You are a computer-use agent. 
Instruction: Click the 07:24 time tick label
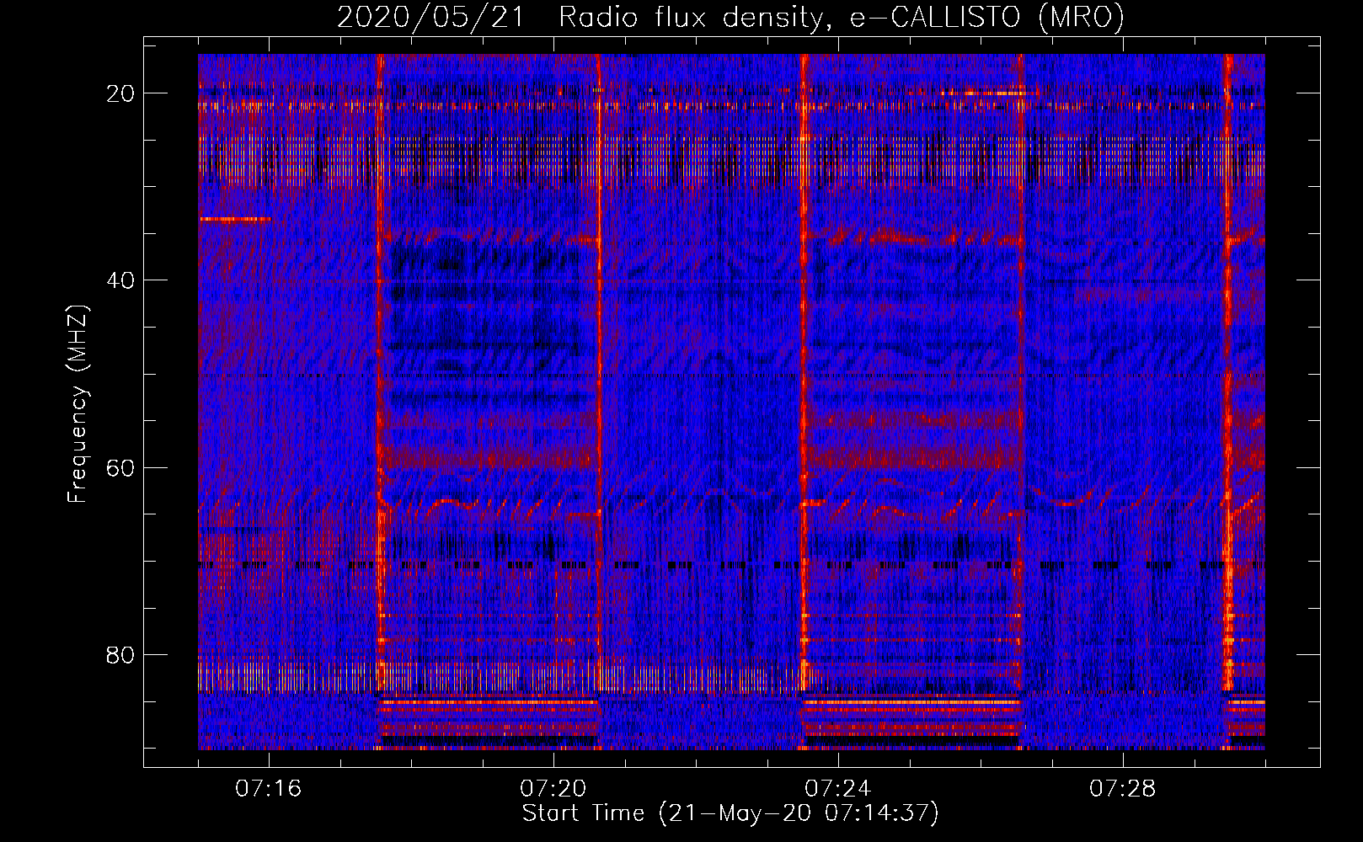[838, 789]
